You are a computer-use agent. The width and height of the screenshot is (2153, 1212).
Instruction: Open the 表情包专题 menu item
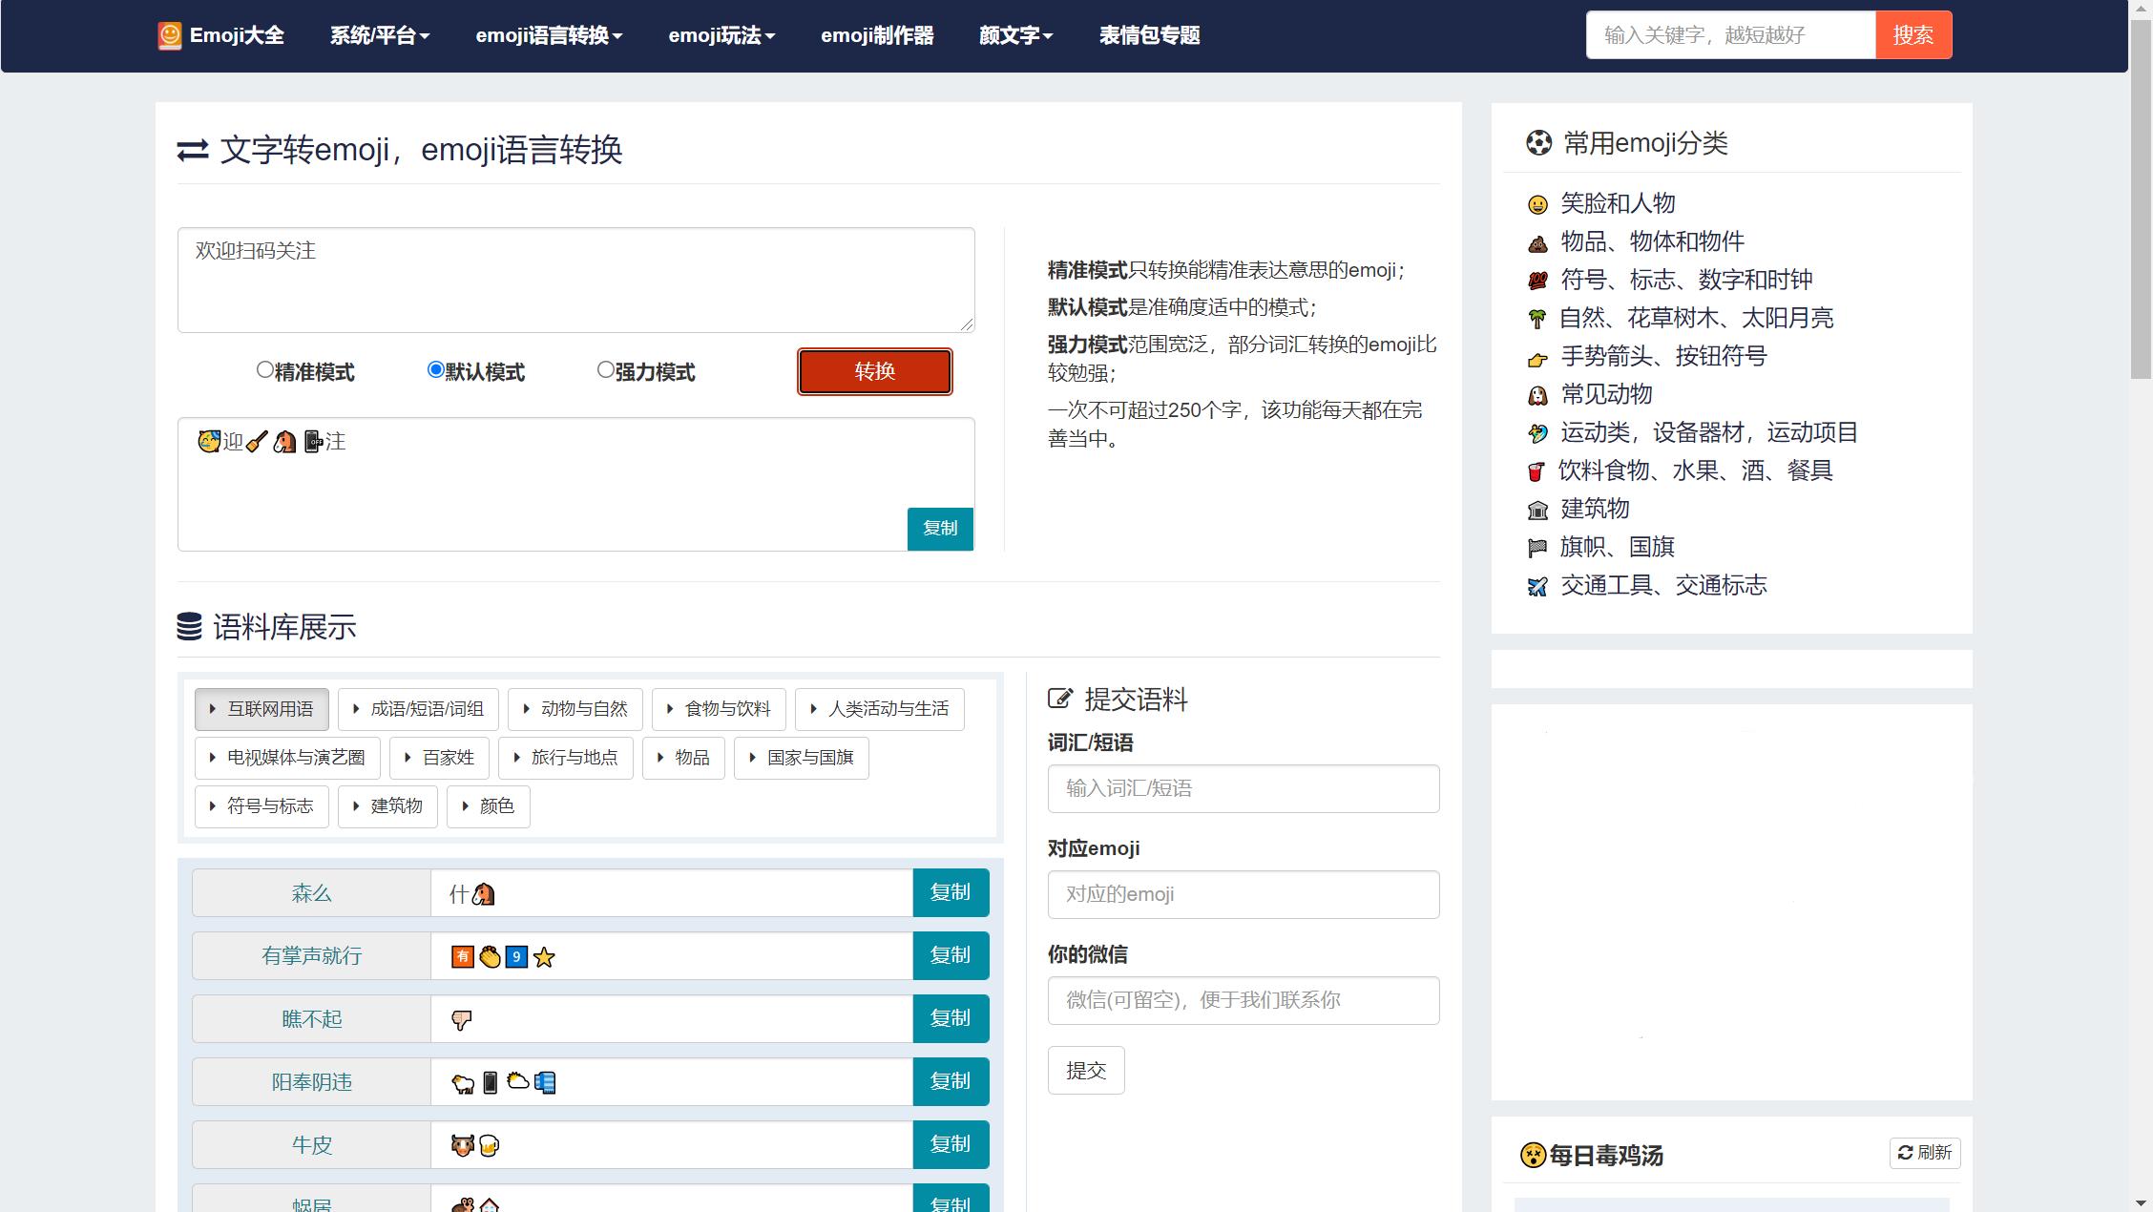pyautogui.click(x=1150, y=34)
